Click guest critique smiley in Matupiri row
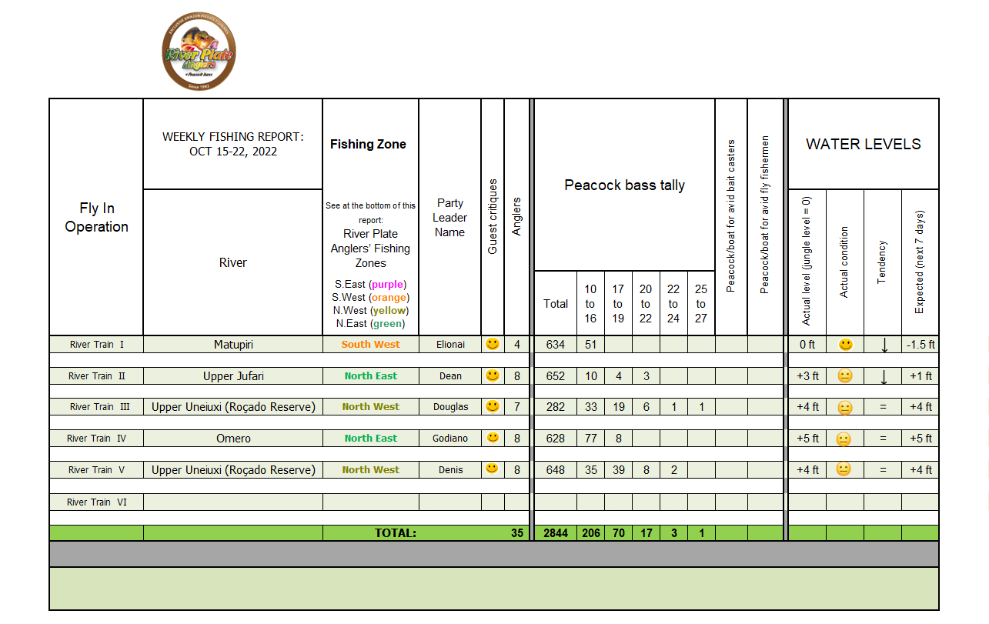The height and width of the screenshot is (624, 989). click(493, 344)
